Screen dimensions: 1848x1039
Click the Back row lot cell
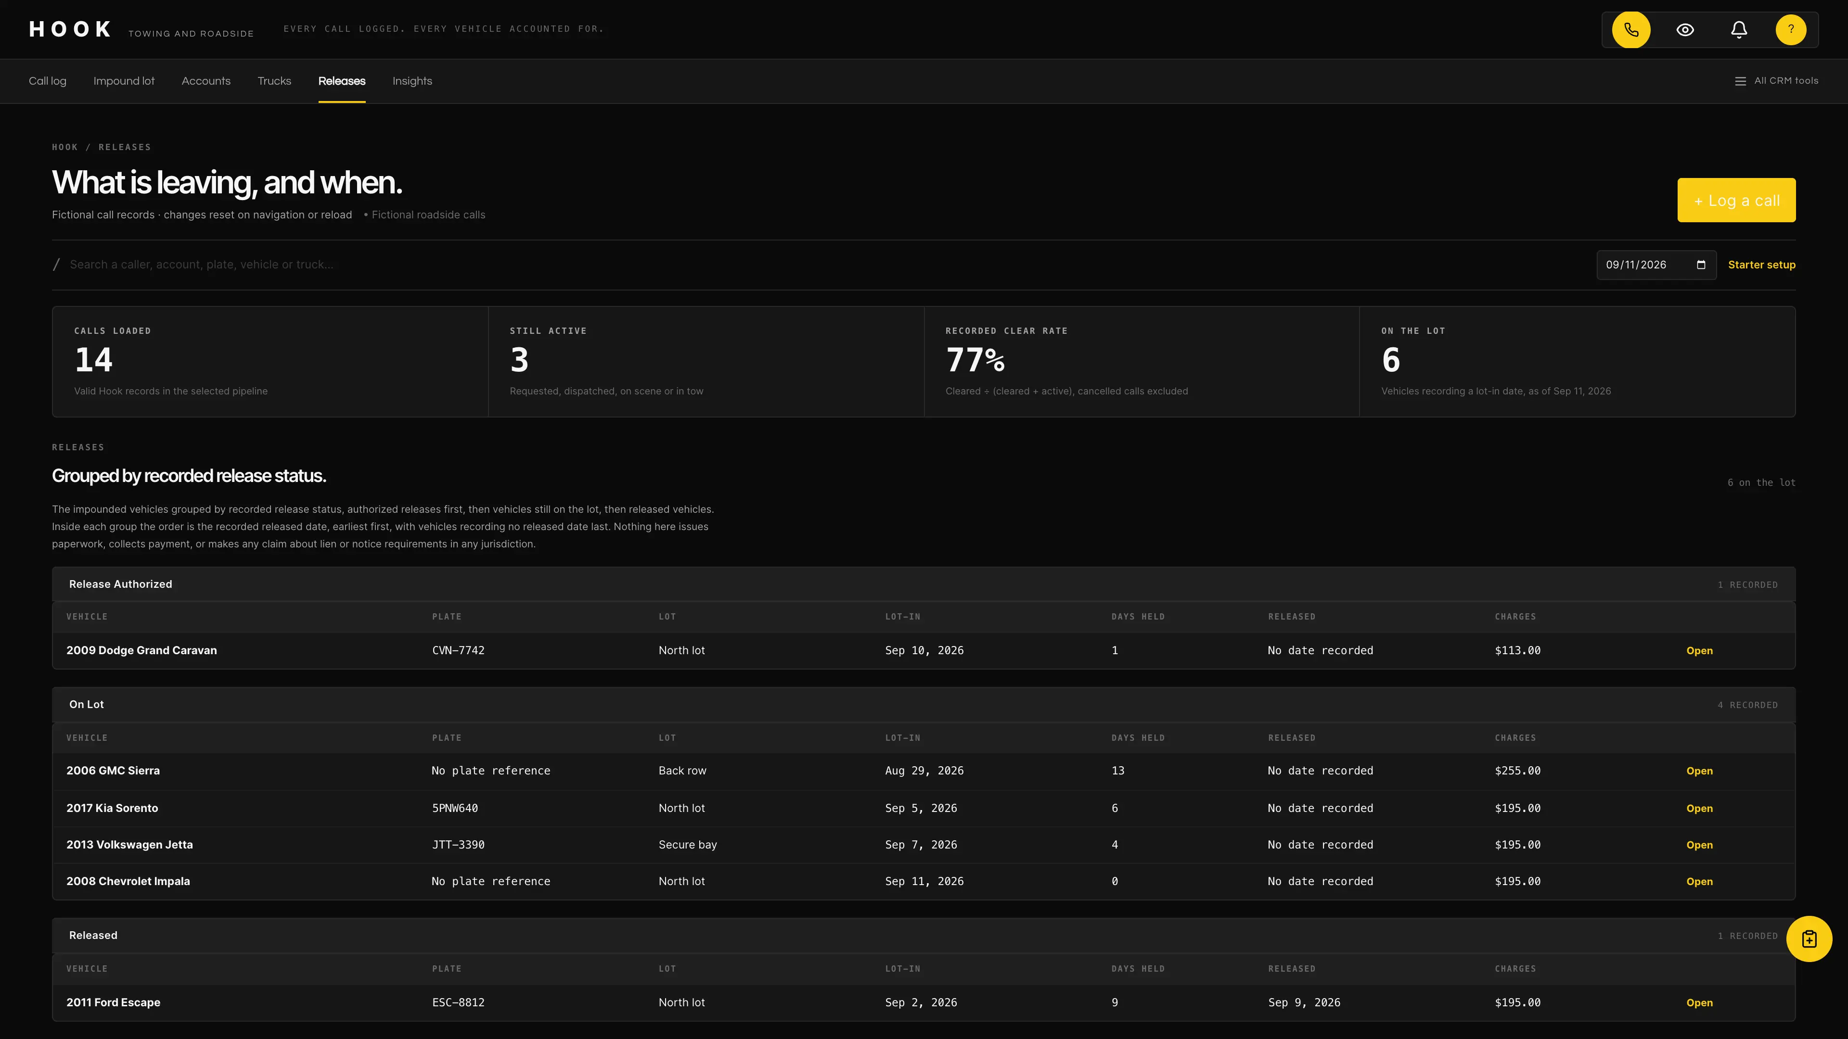tap(682, 771)
